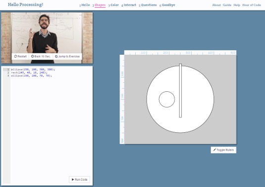Switch to the Color lesson

113,5
